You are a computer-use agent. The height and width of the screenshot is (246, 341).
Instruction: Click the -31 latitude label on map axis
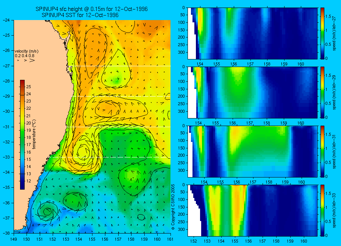tap(6, 127)
